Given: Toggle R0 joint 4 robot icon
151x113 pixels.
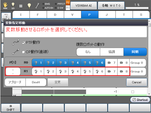Looking at the screenshot, I should [75, 63].
